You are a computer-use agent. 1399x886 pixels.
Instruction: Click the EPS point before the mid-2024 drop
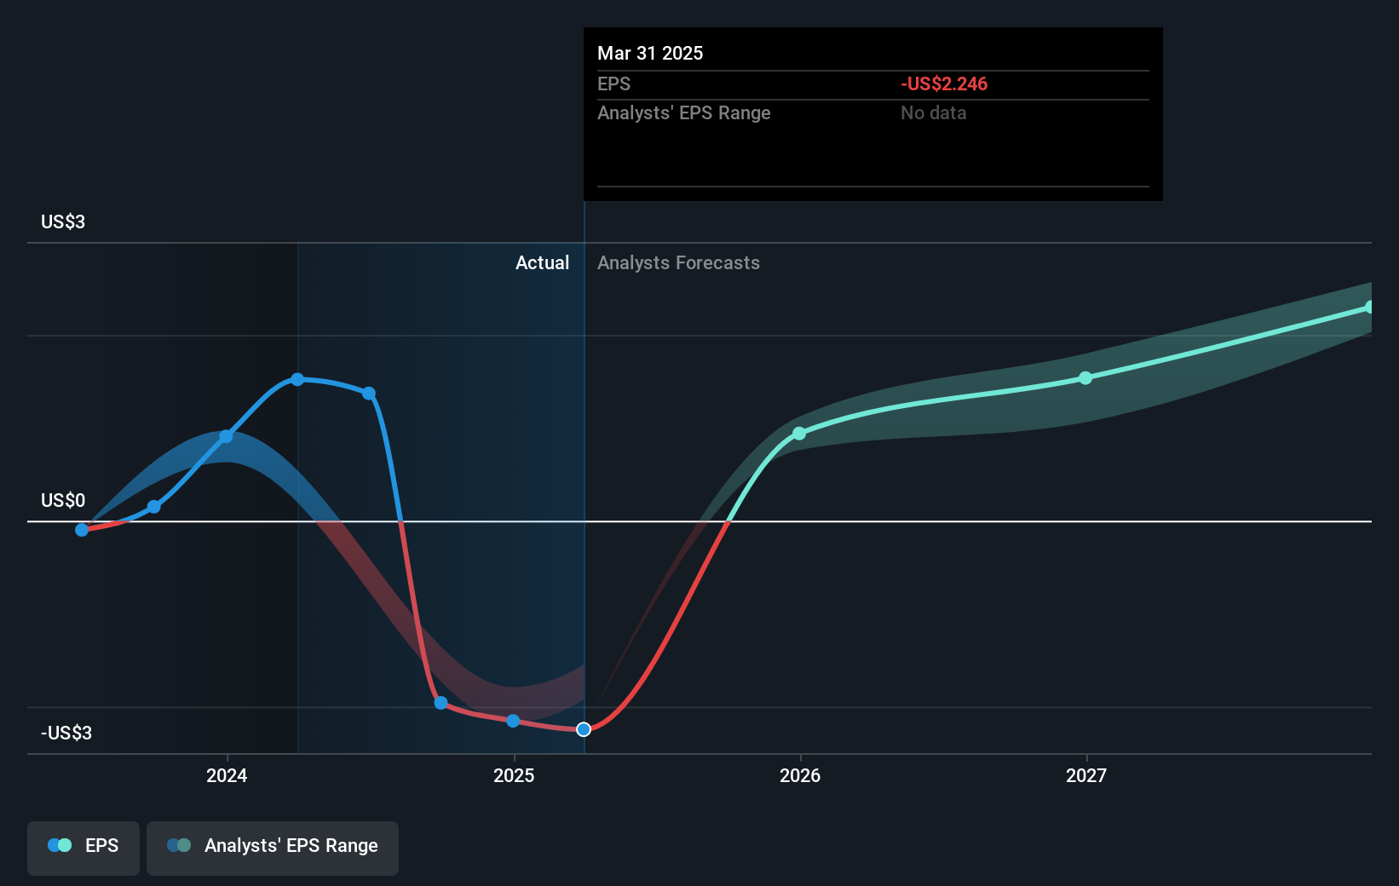(369, 394)
